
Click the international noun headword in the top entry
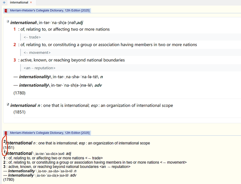coord(23,106)
